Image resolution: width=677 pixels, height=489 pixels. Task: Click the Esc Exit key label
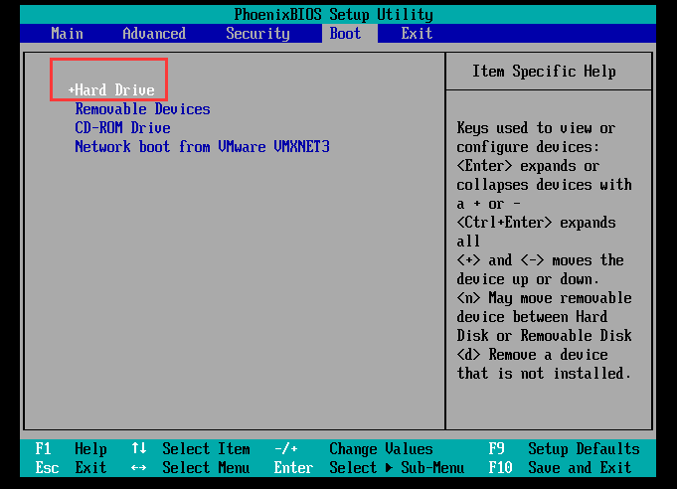click(70, 468)
